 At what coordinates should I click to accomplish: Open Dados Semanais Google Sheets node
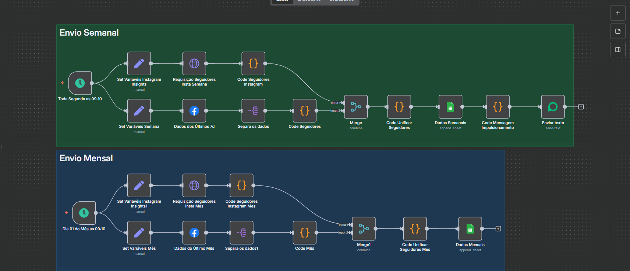(x=450, y=107)
